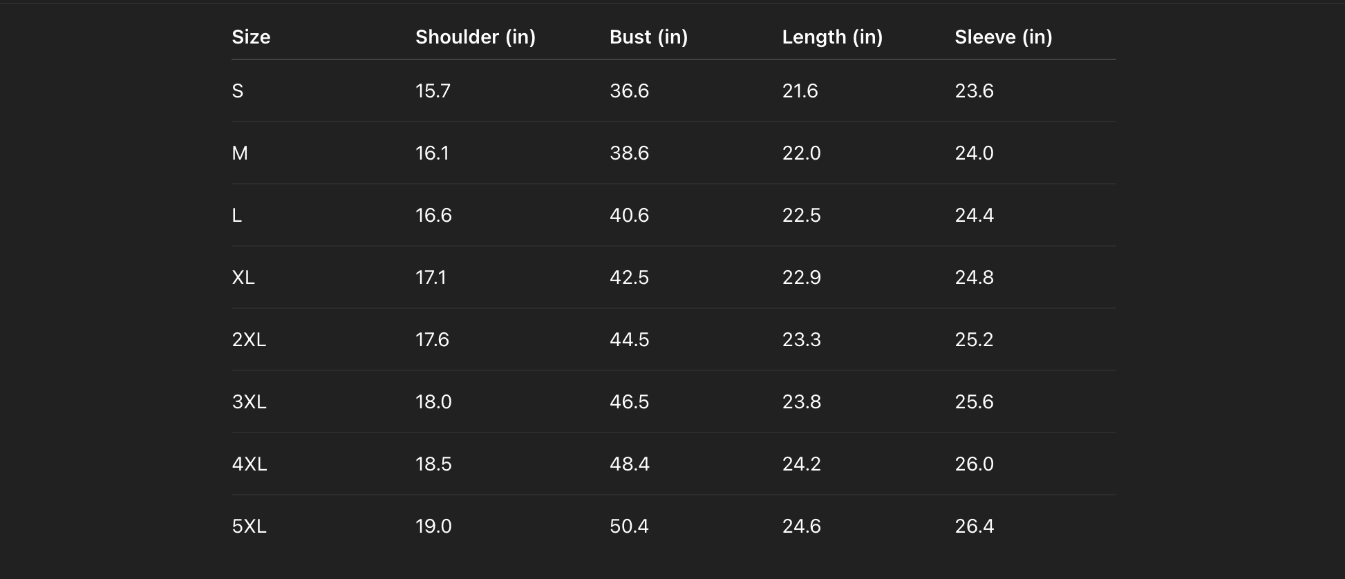
Task: Click the 22.5 length value for L
Action: point(801,216)
